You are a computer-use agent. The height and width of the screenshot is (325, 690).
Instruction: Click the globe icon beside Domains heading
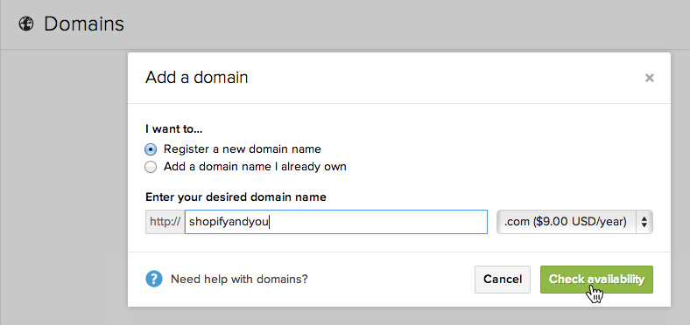[26, 24]
